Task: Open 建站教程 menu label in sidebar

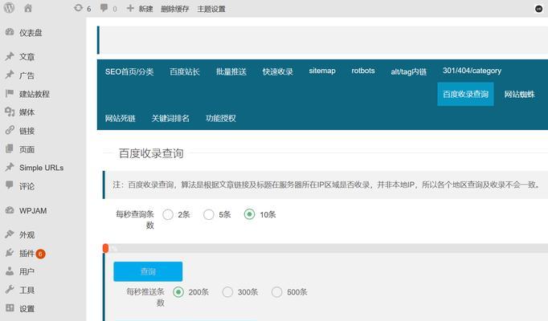Action: (x=35, y=94)
